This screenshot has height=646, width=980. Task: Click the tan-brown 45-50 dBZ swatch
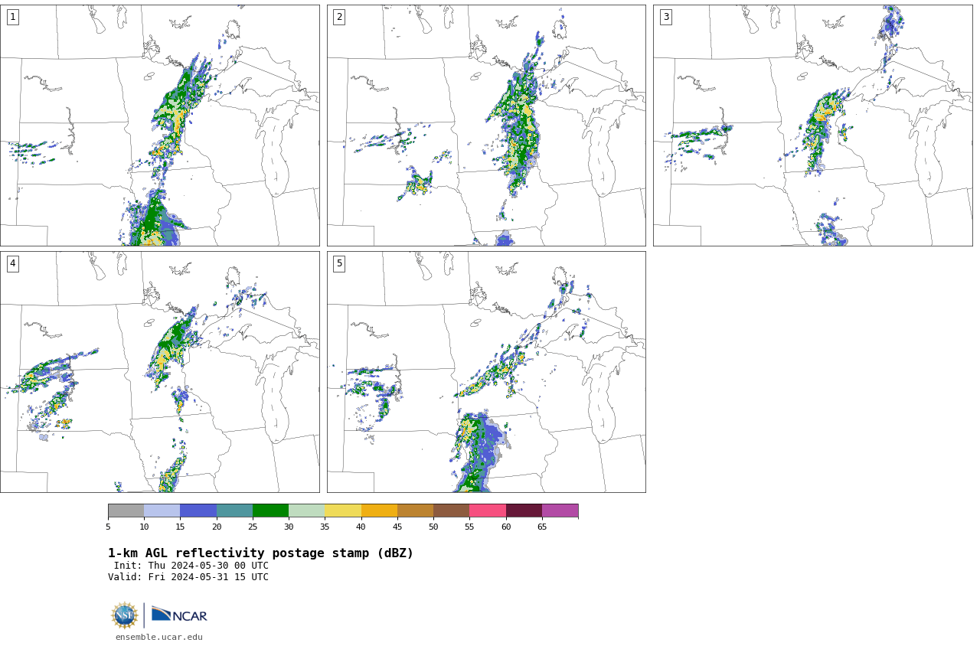415,511
